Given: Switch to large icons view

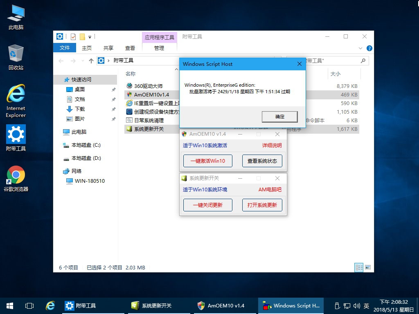Looking at the screenshot, I should coord(368,267).
